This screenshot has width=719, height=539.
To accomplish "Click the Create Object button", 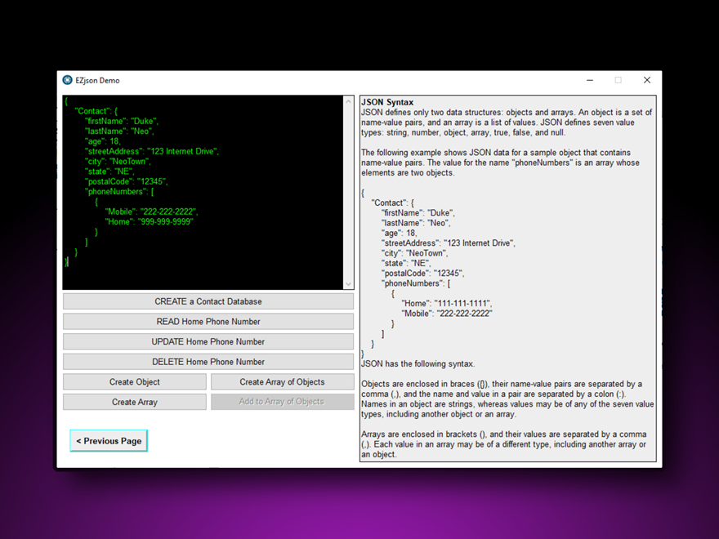I will 135,382.
